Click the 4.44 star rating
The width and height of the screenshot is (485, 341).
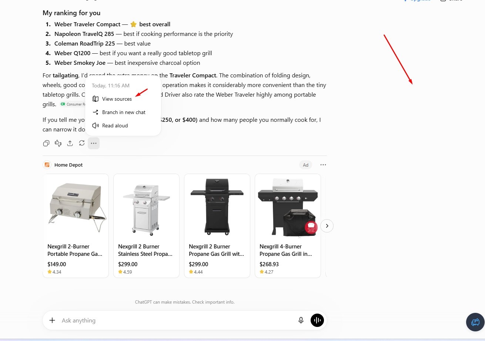pos(196,272)
